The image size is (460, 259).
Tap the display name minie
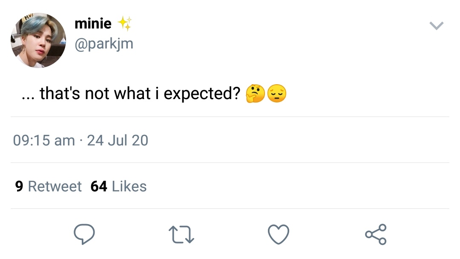(x=93, y=23)
